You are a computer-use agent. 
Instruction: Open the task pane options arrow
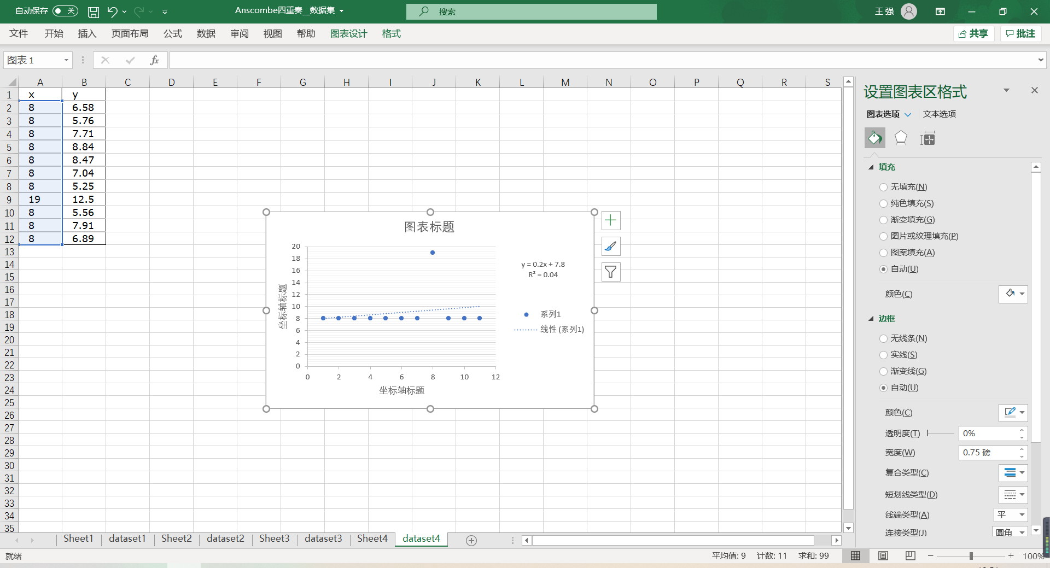click(x=1006, y=90)
